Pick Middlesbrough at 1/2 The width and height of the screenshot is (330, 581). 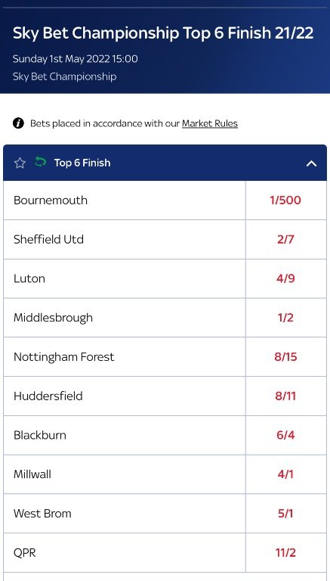pyautogui.click(x=285, y=318)
